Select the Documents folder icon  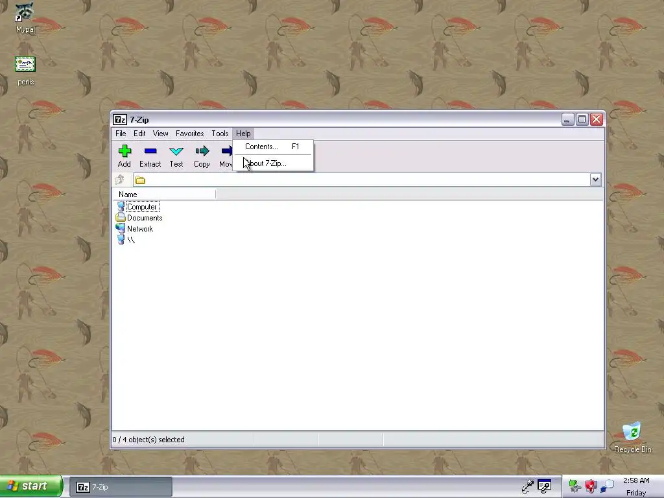coord(121,218)
